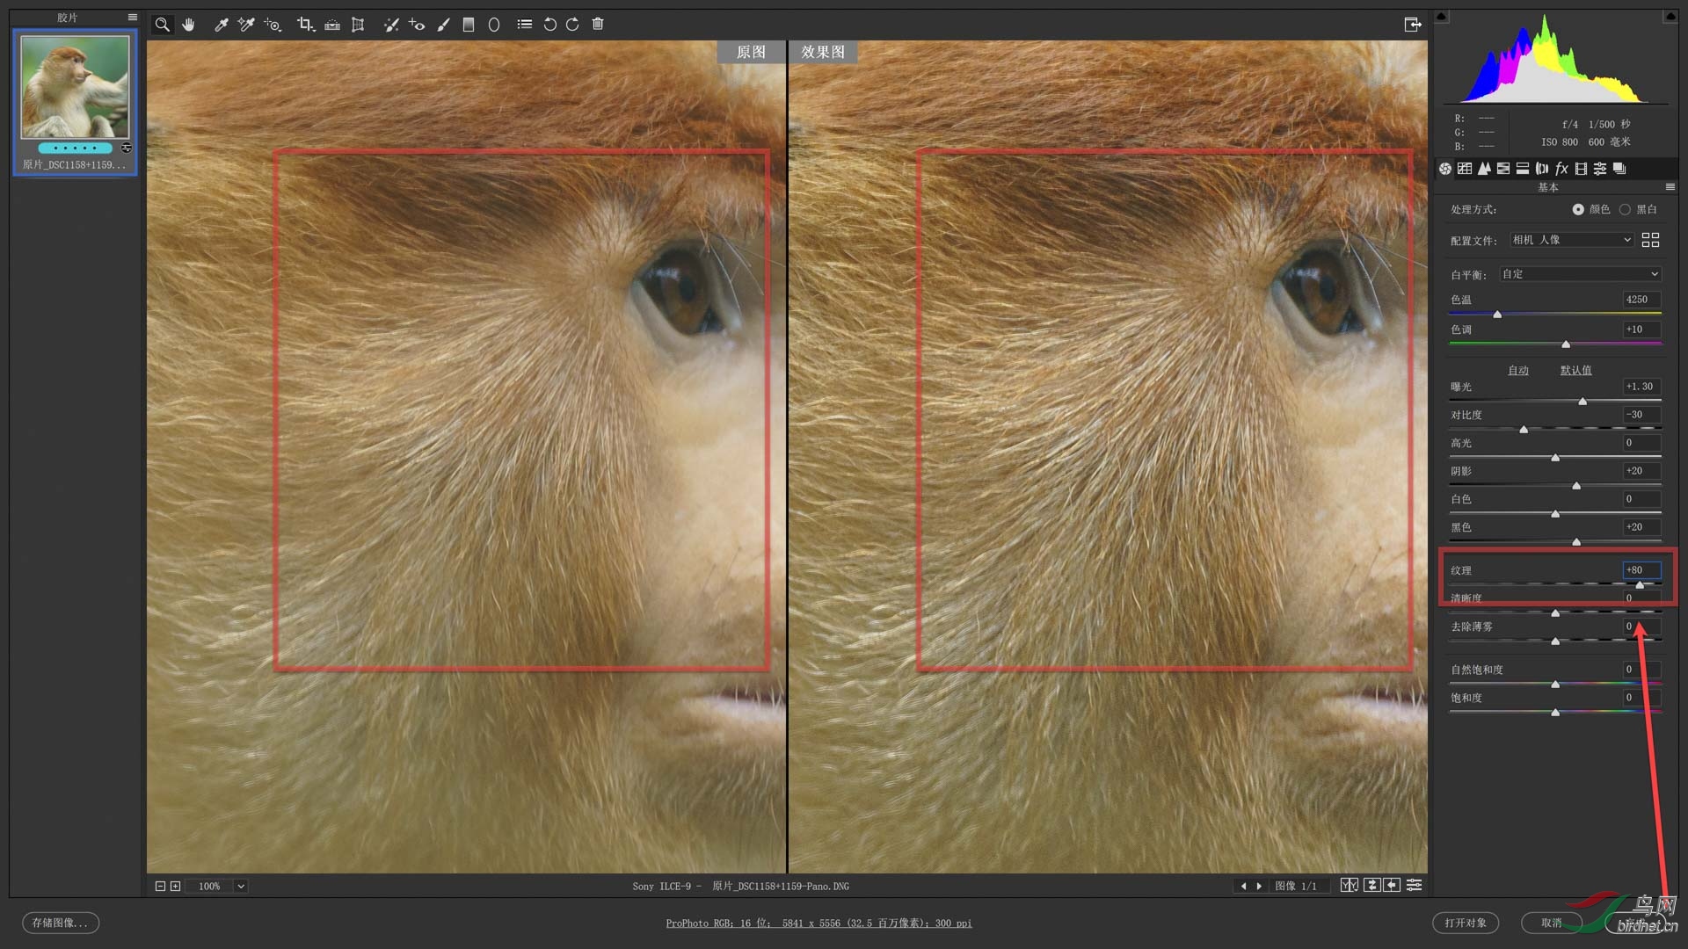Expand the 白平衡 white balance dropdown
1688x949 pixels.
pyautogui.click(x=1580, y=274)
